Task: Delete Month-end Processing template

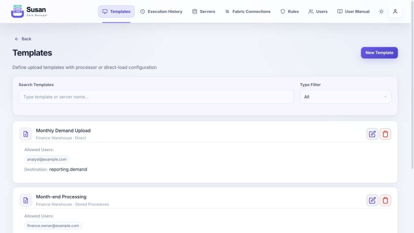Action: click(385, 200)
